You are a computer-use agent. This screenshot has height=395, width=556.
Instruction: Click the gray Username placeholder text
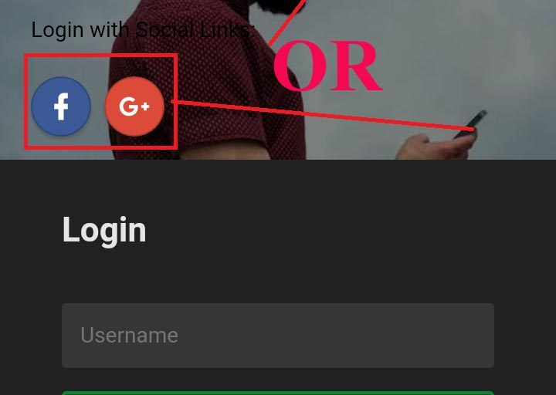click(130, 335)
